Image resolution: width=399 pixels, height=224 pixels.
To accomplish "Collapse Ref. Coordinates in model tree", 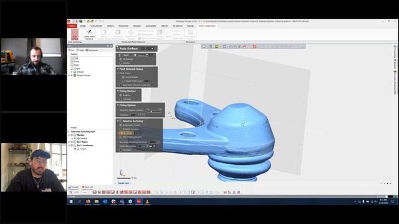I will (69, 146).
